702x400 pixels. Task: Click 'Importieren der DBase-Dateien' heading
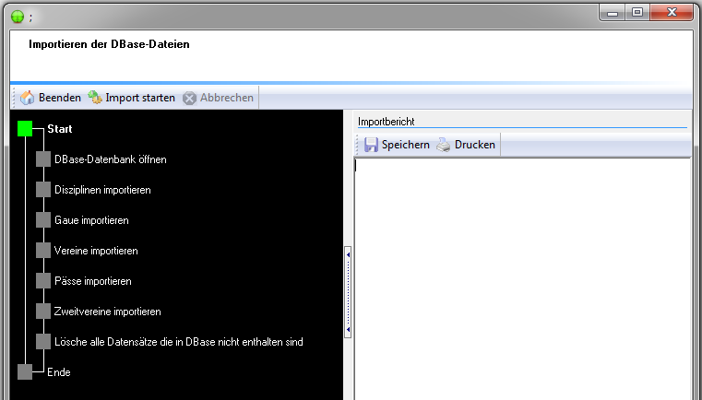pos(109,44)
